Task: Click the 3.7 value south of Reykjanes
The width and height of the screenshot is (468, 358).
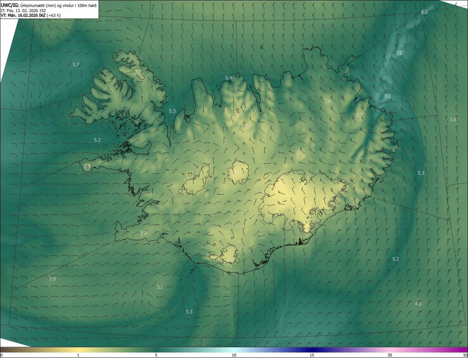Action: click(160, 287)
